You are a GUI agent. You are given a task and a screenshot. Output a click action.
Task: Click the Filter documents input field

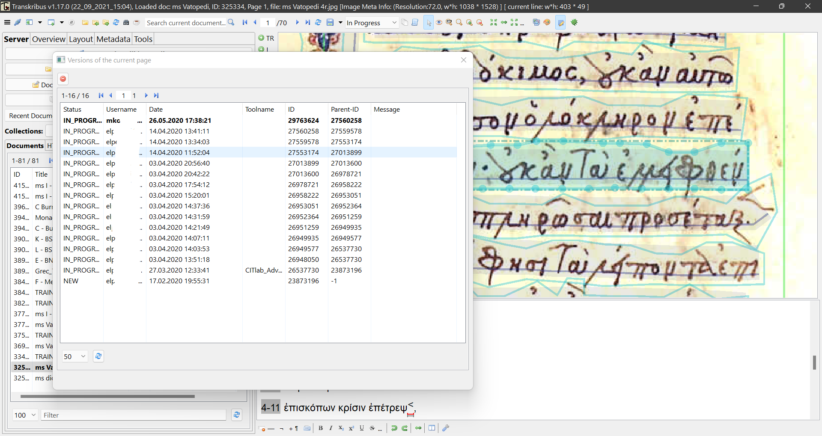coord(133,415)
